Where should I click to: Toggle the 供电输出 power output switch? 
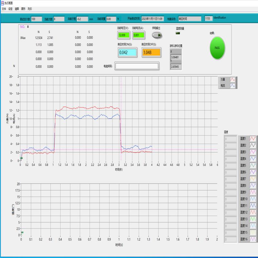pyautogui.click(x=157, y=35)
